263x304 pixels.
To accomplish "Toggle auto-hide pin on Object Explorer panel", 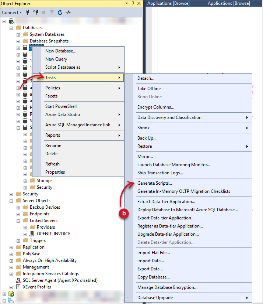I will [133, 3].
